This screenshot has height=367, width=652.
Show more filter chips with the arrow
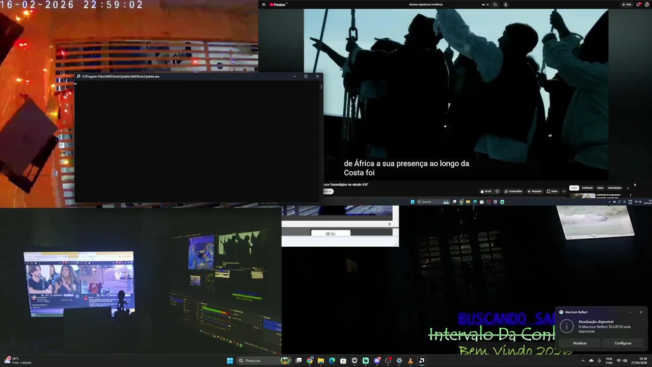628,188
